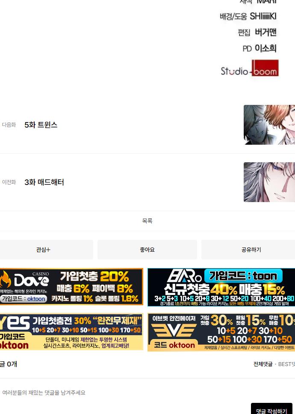
Task: Click the comment count '0개'
Action: (12, 364)
